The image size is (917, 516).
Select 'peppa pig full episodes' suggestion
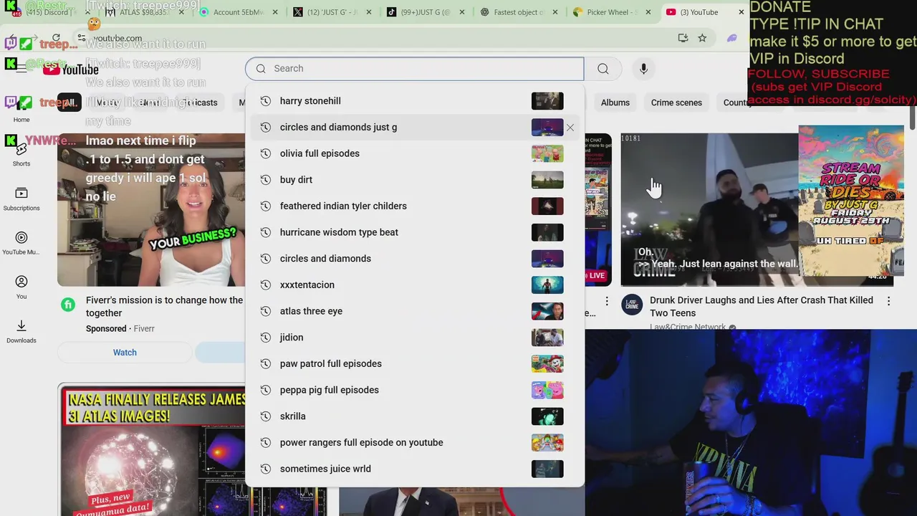coord(414,390)
